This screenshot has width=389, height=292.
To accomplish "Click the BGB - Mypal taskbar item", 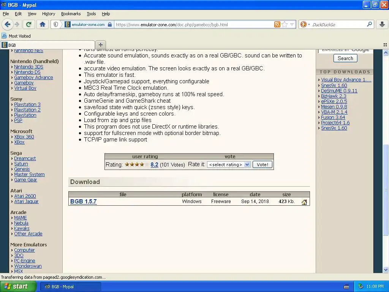I will click(70, 287).
